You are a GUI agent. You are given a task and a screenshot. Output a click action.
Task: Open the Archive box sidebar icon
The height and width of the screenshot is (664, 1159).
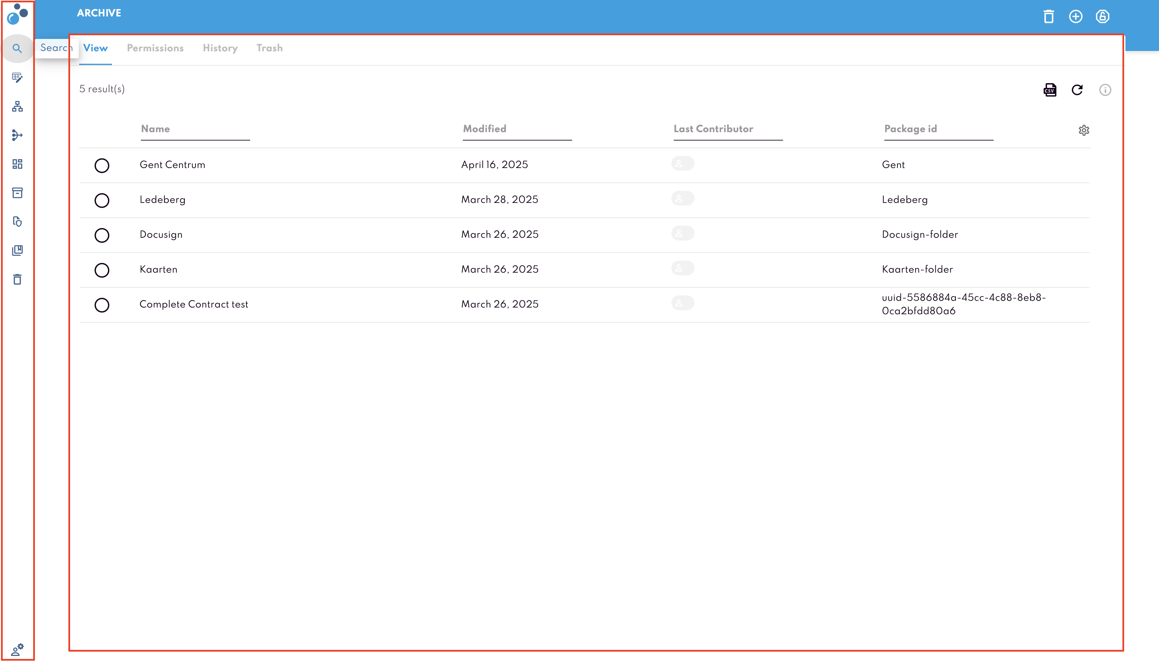click(17, 193)
